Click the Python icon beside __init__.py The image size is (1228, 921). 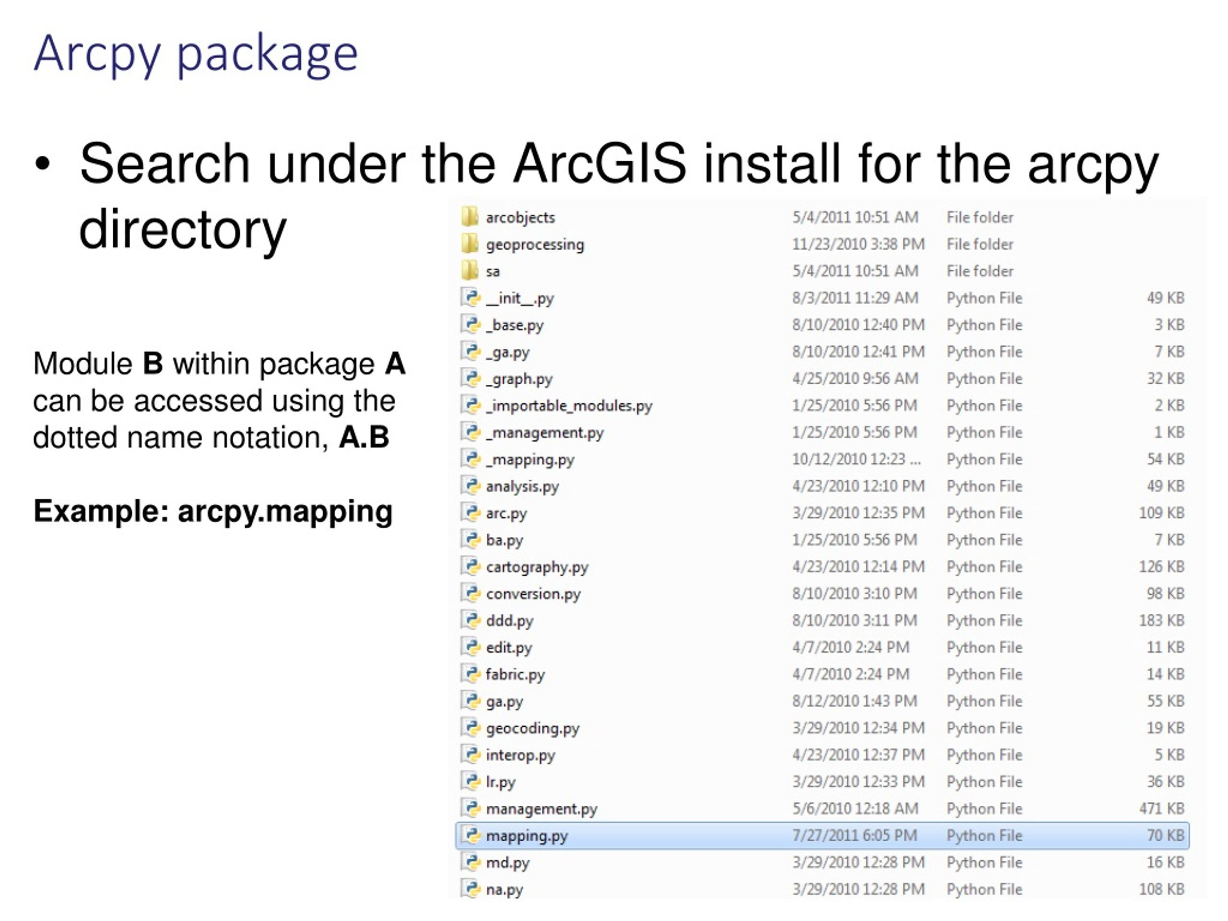[471, 297]
